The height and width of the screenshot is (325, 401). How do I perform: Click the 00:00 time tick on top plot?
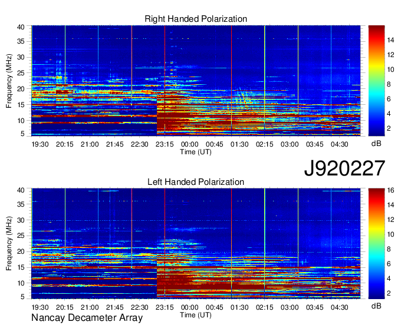190,144
